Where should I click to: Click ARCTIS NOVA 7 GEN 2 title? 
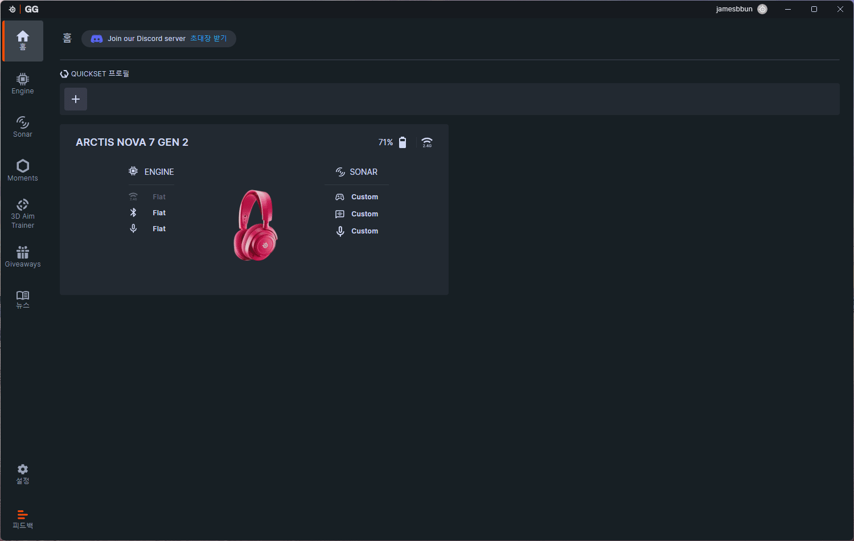132,142
